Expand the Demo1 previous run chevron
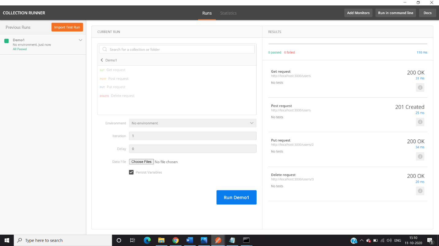This screenshot has height=246, width=439. pos(80,40)
